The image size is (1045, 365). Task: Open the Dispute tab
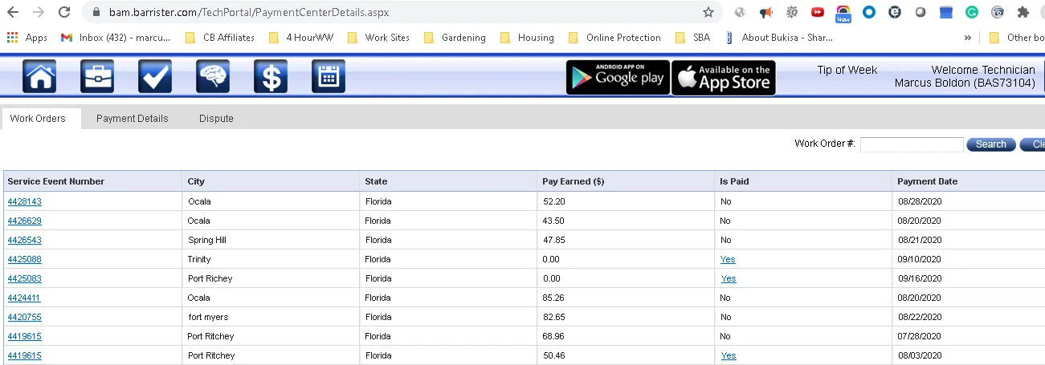tap(216, 119)
